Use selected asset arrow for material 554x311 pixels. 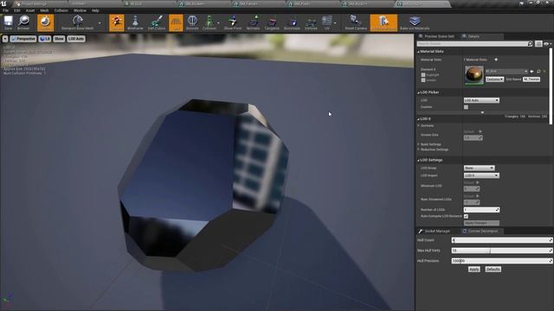[x=531, y=72]
